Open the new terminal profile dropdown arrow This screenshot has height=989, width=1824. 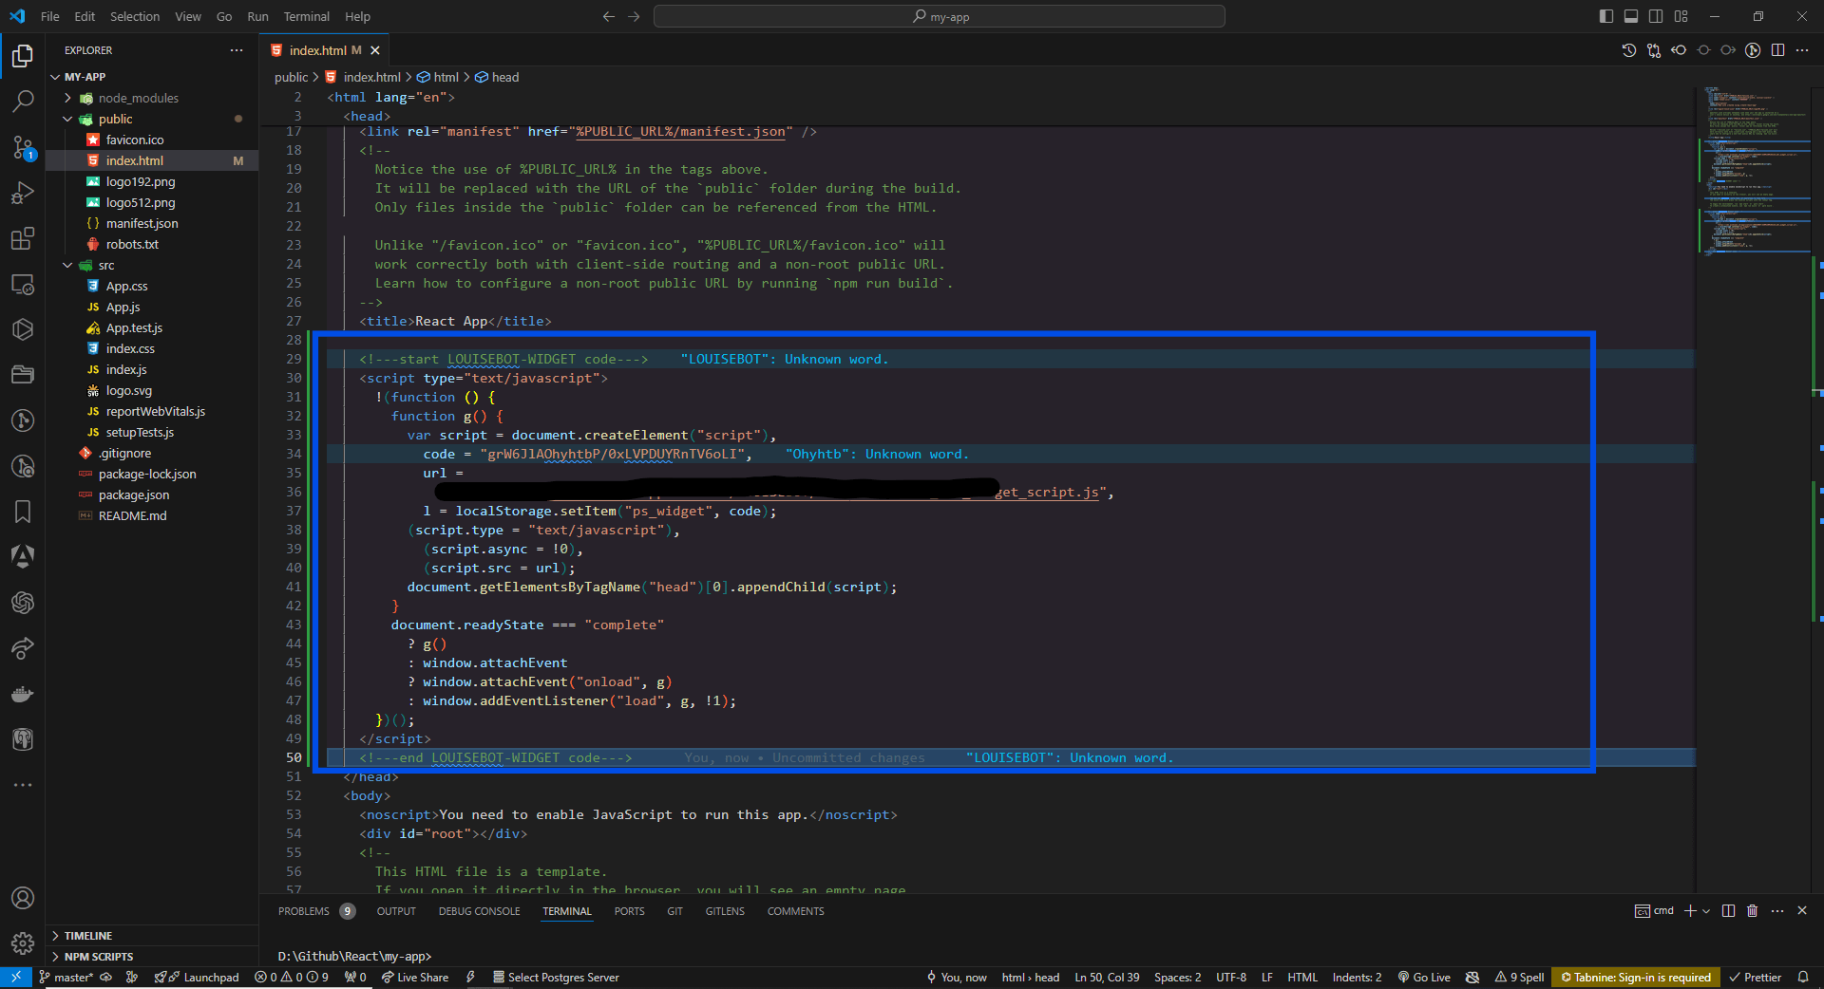[1707, 911]
